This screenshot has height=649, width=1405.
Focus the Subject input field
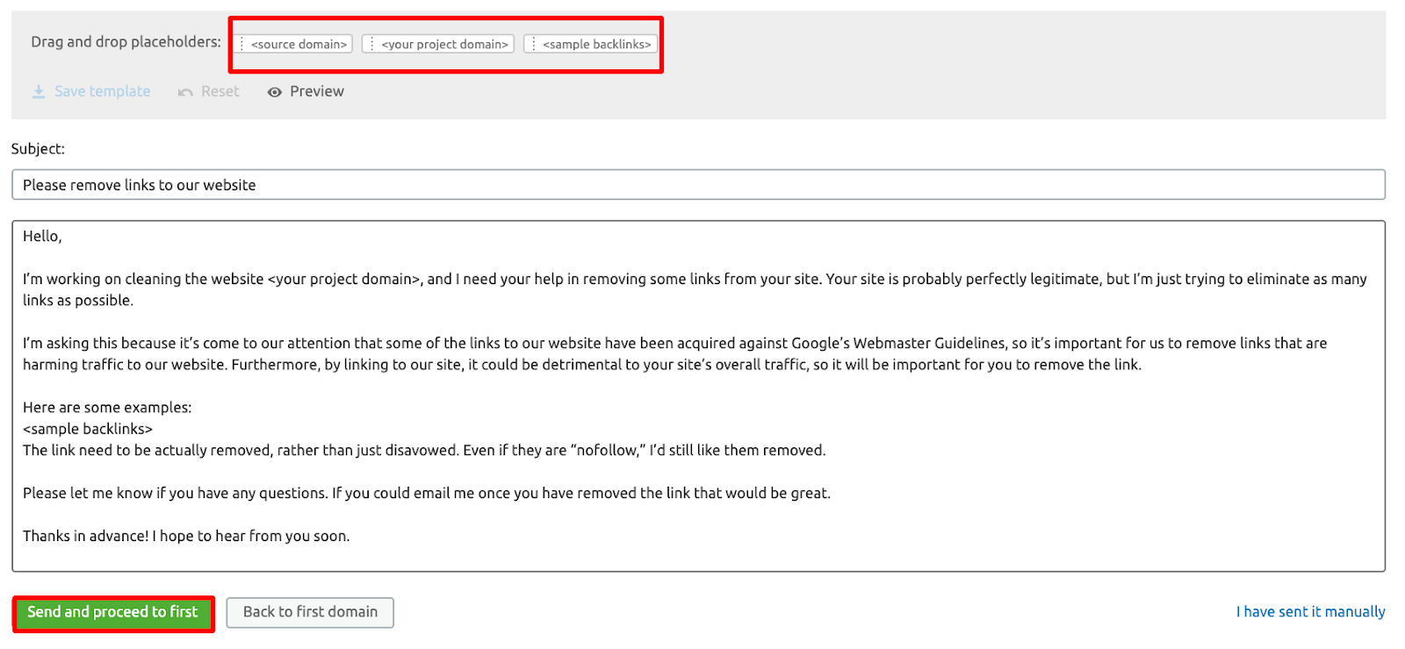click(x=698, y=185)
